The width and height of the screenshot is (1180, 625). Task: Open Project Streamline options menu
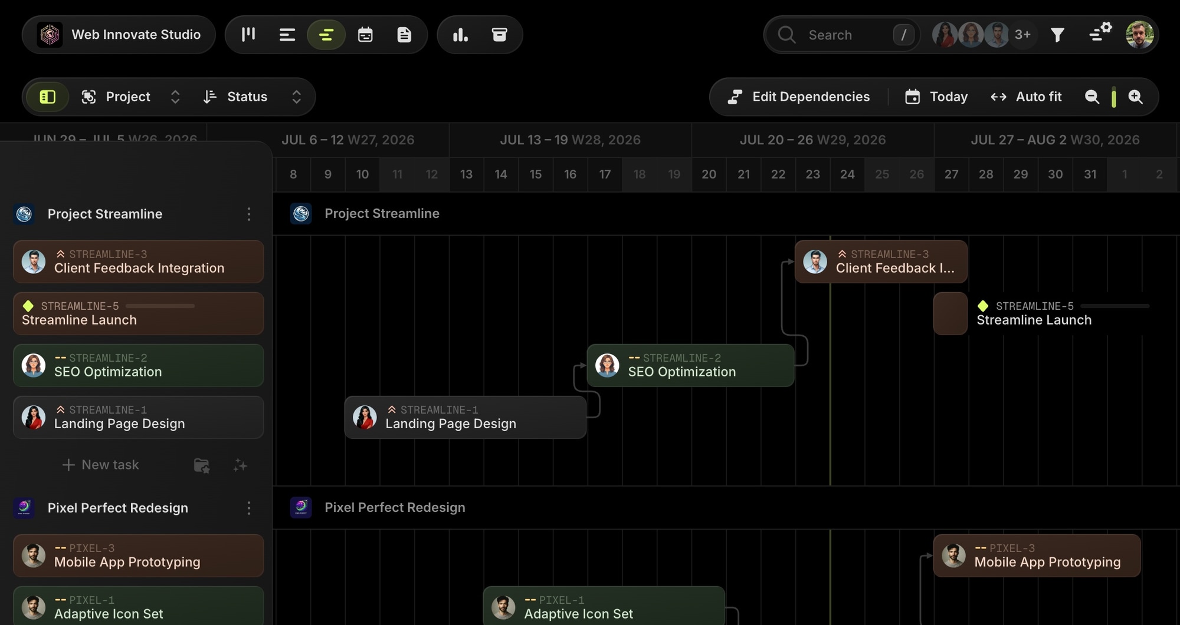click(249, 214)
